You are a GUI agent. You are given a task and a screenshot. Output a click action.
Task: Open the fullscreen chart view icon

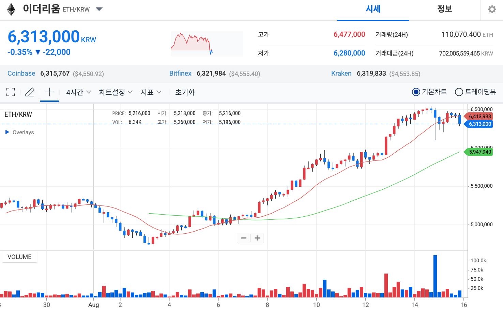pos(11,92)
